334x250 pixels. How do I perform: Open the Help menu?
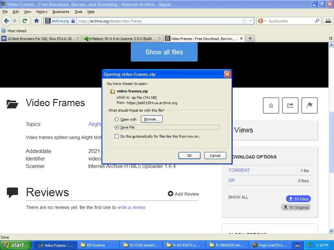[x=91, y=12]
